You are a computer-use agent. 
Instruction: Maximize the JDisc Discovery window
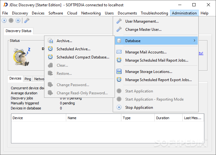pyautogui.click(x=194, y=5)
